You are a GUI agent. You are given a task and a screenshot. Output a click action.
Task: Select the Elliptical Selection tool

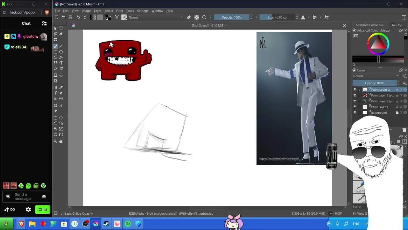(61, 118)
